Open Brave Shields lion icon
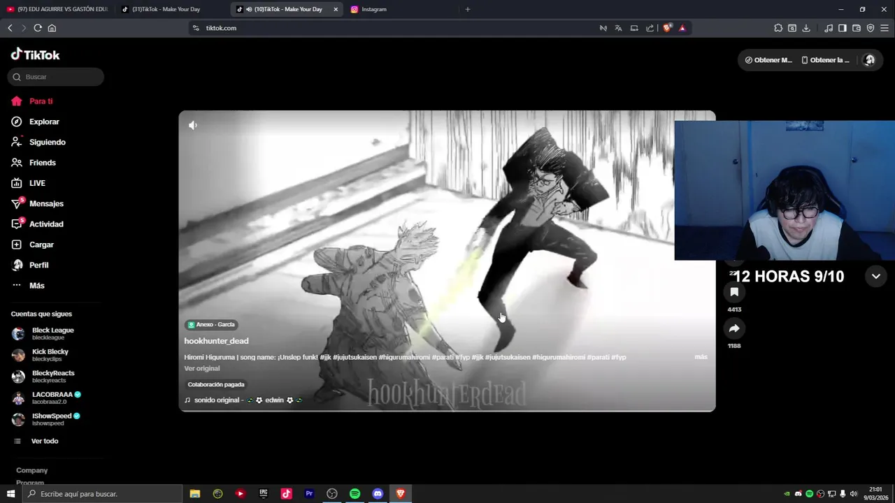 pos(667,28)
